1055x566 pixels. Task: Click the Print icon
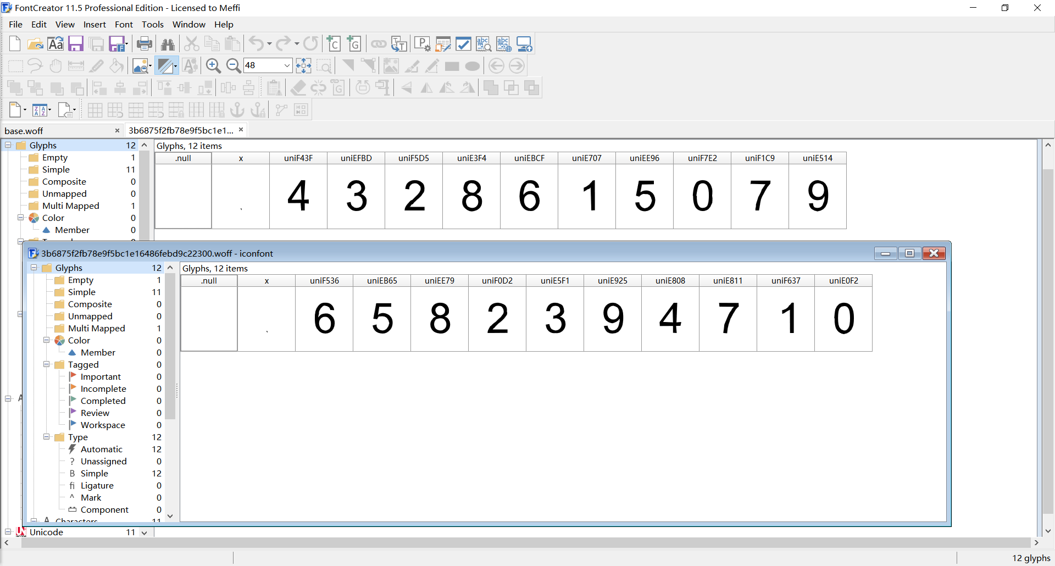145,43
